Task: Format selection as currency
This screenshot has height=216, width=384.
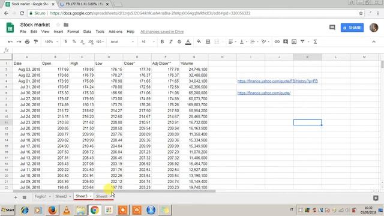Action: pyautogui.click(x=65, y=41)
